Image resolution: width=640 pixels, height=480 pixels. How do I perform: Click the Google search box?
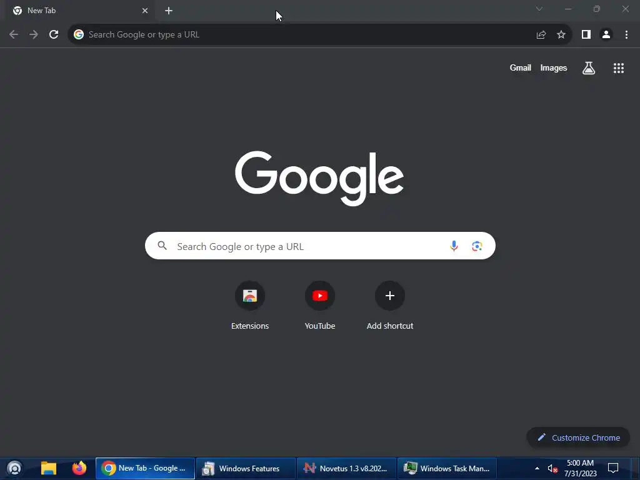[x=320, y=246]
